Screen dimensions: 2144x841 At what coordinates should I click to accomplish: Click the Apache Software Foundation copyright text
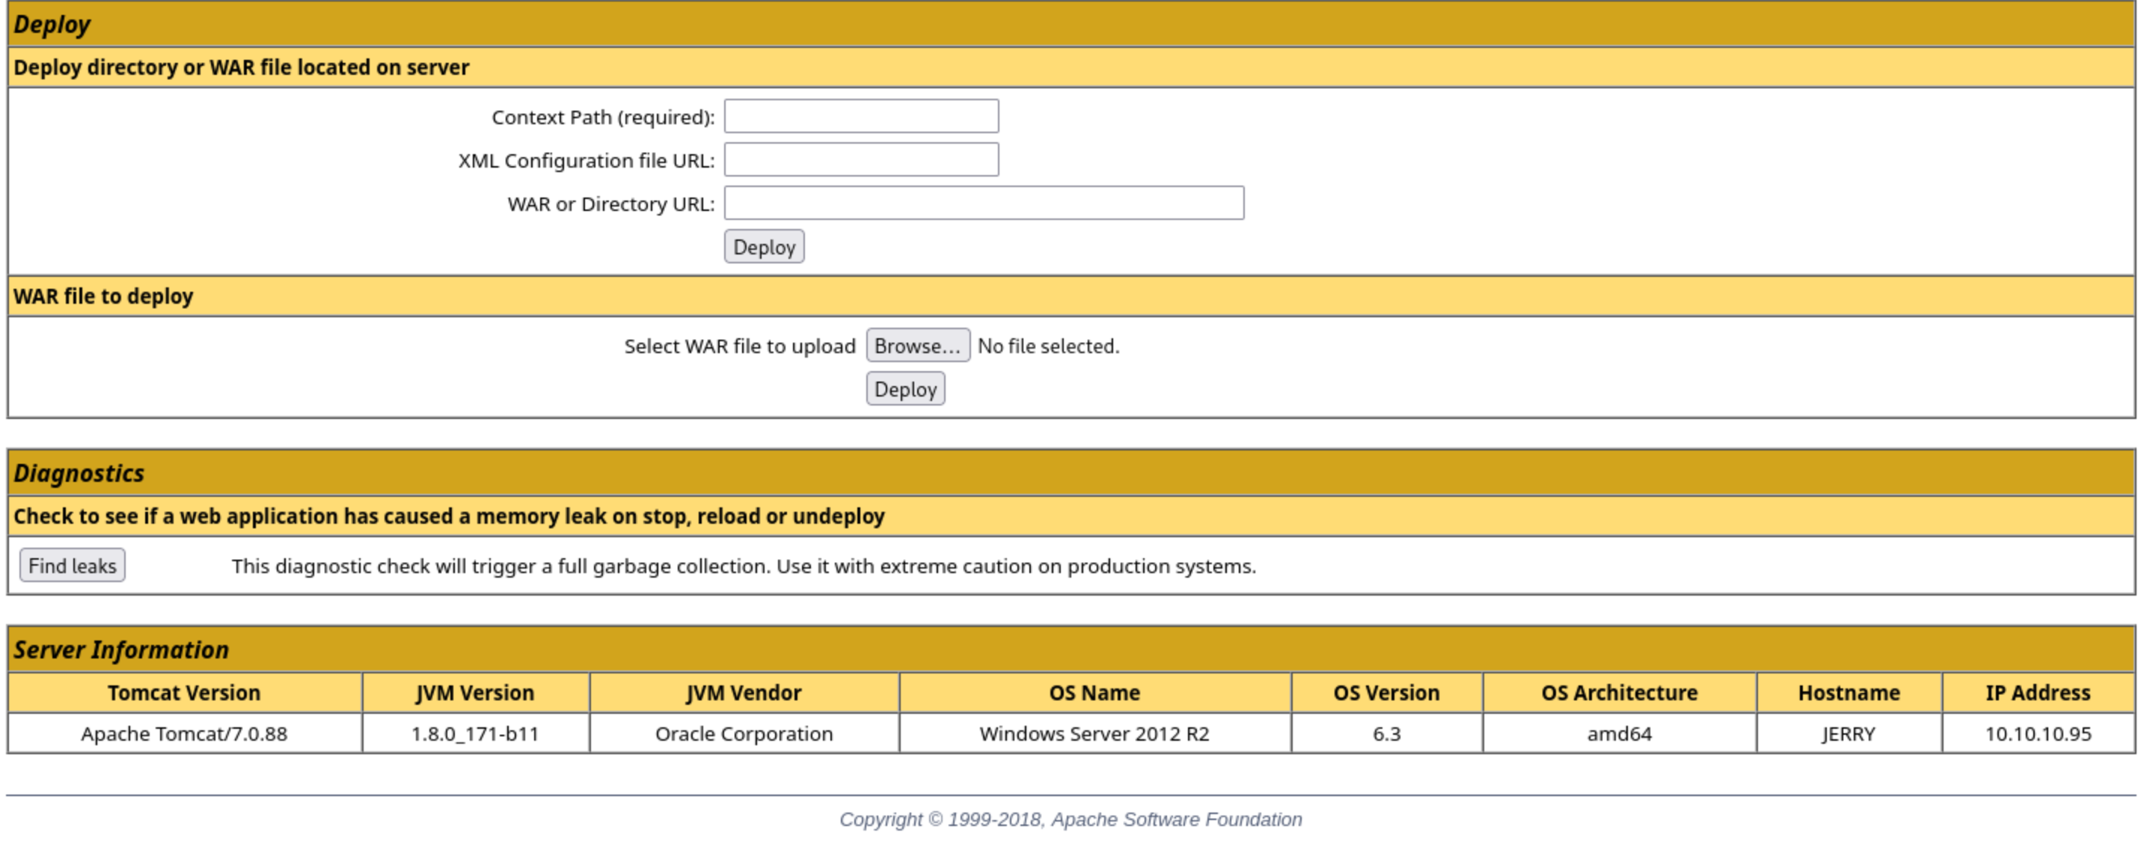point(1071,819)
